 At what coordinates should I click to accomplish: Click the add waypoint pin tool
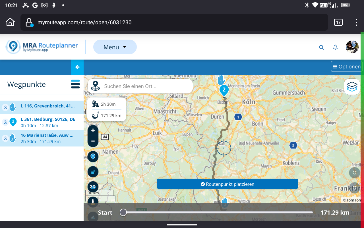(x=93, y=156)
